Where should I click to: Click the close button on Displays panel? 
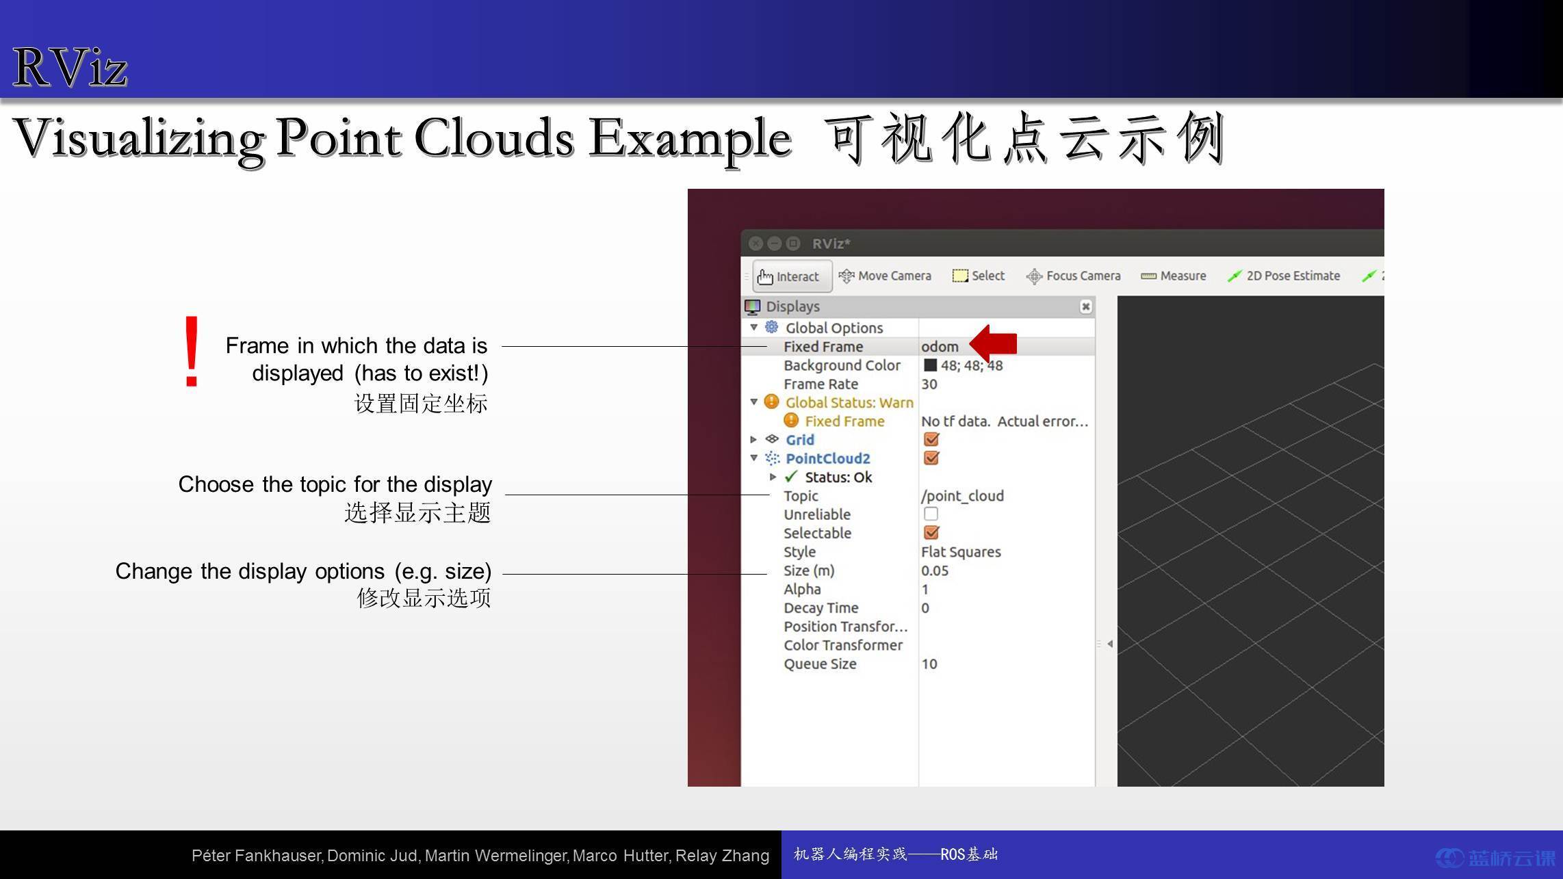[1085, 306]
